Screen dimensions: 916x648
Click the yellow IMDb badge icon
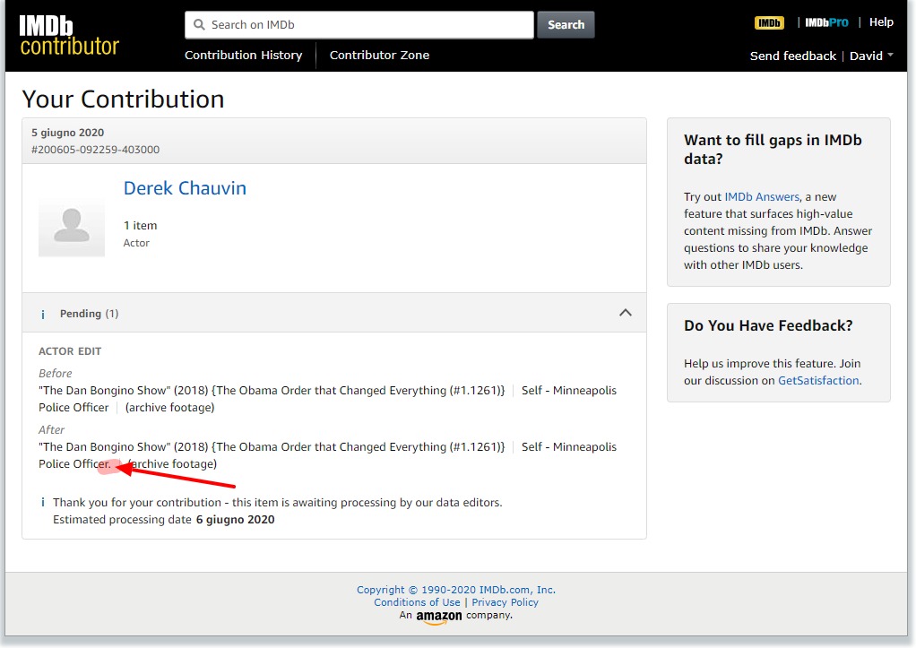pos(769,22)
